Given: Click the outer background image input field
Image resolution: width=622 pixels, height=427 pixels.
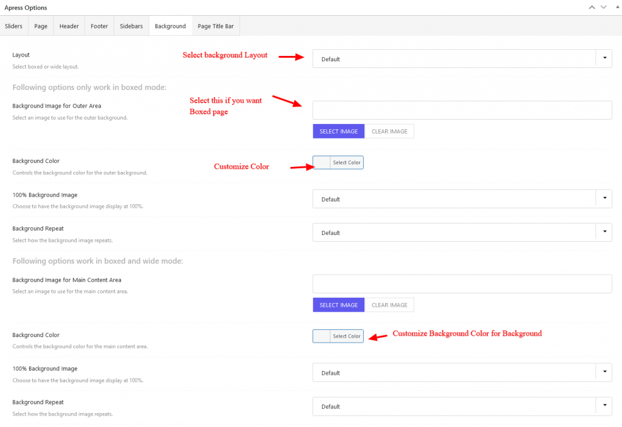Looking at the screenshot, I should (462, 110).
